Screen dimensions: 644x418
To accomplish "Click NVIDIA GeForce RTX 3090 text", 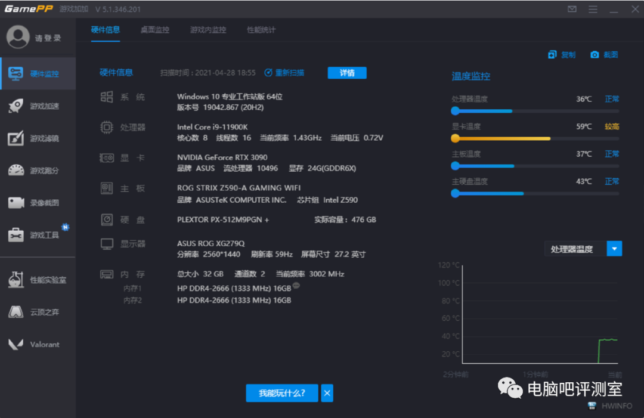I will (222, 157).
